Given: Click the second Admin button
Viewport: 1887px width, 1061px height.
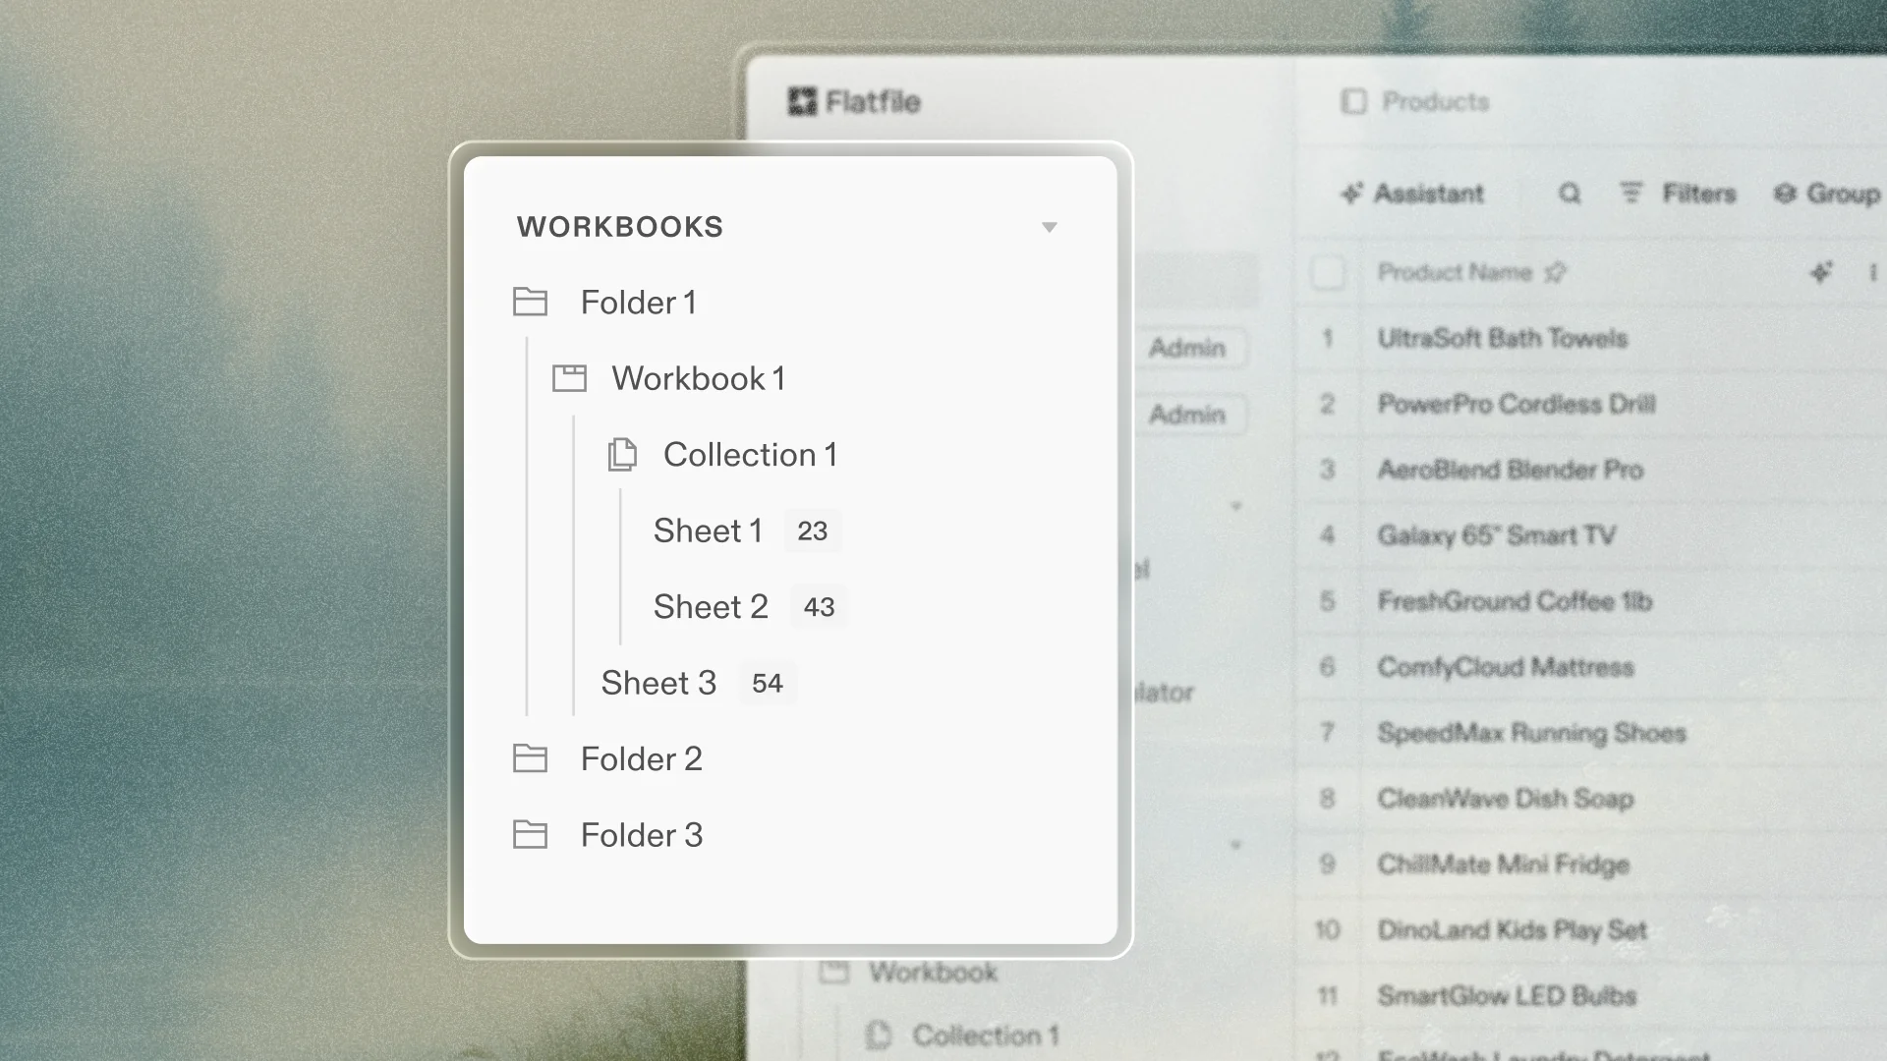Looking at the screenshot, I should click(x=1189, y=414).
